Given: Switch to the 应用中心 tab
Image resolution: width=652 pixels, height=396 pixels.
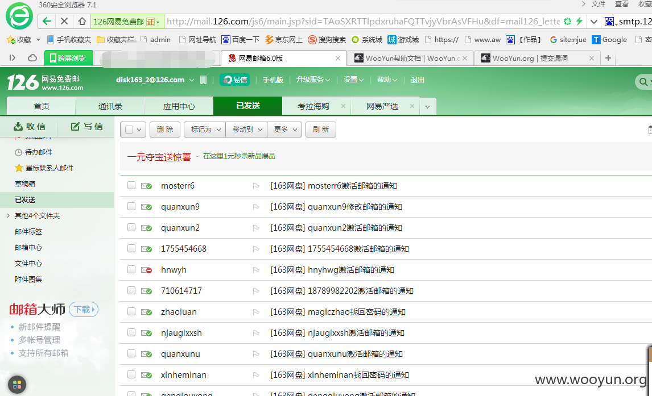Looking at the screenshot, I should (179, 106).
